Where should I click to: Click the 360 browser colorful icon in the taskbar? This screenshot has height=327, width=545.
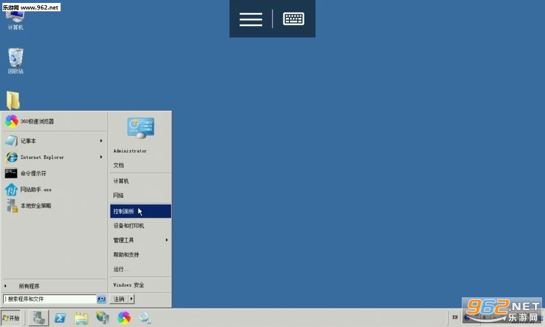124,318
